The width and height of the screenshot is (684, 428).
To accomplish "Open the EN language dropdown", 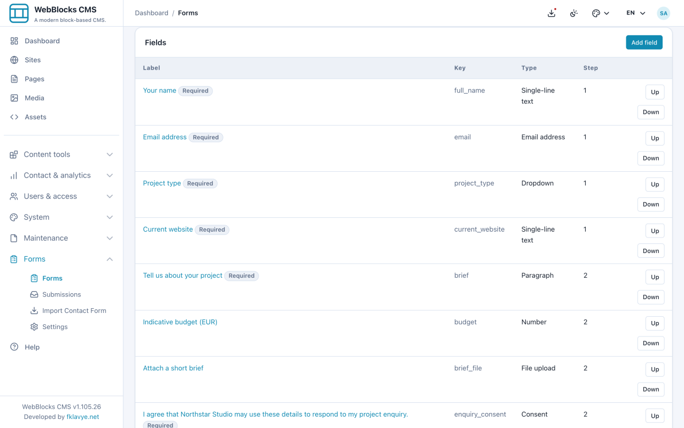I will click(636, 13).
